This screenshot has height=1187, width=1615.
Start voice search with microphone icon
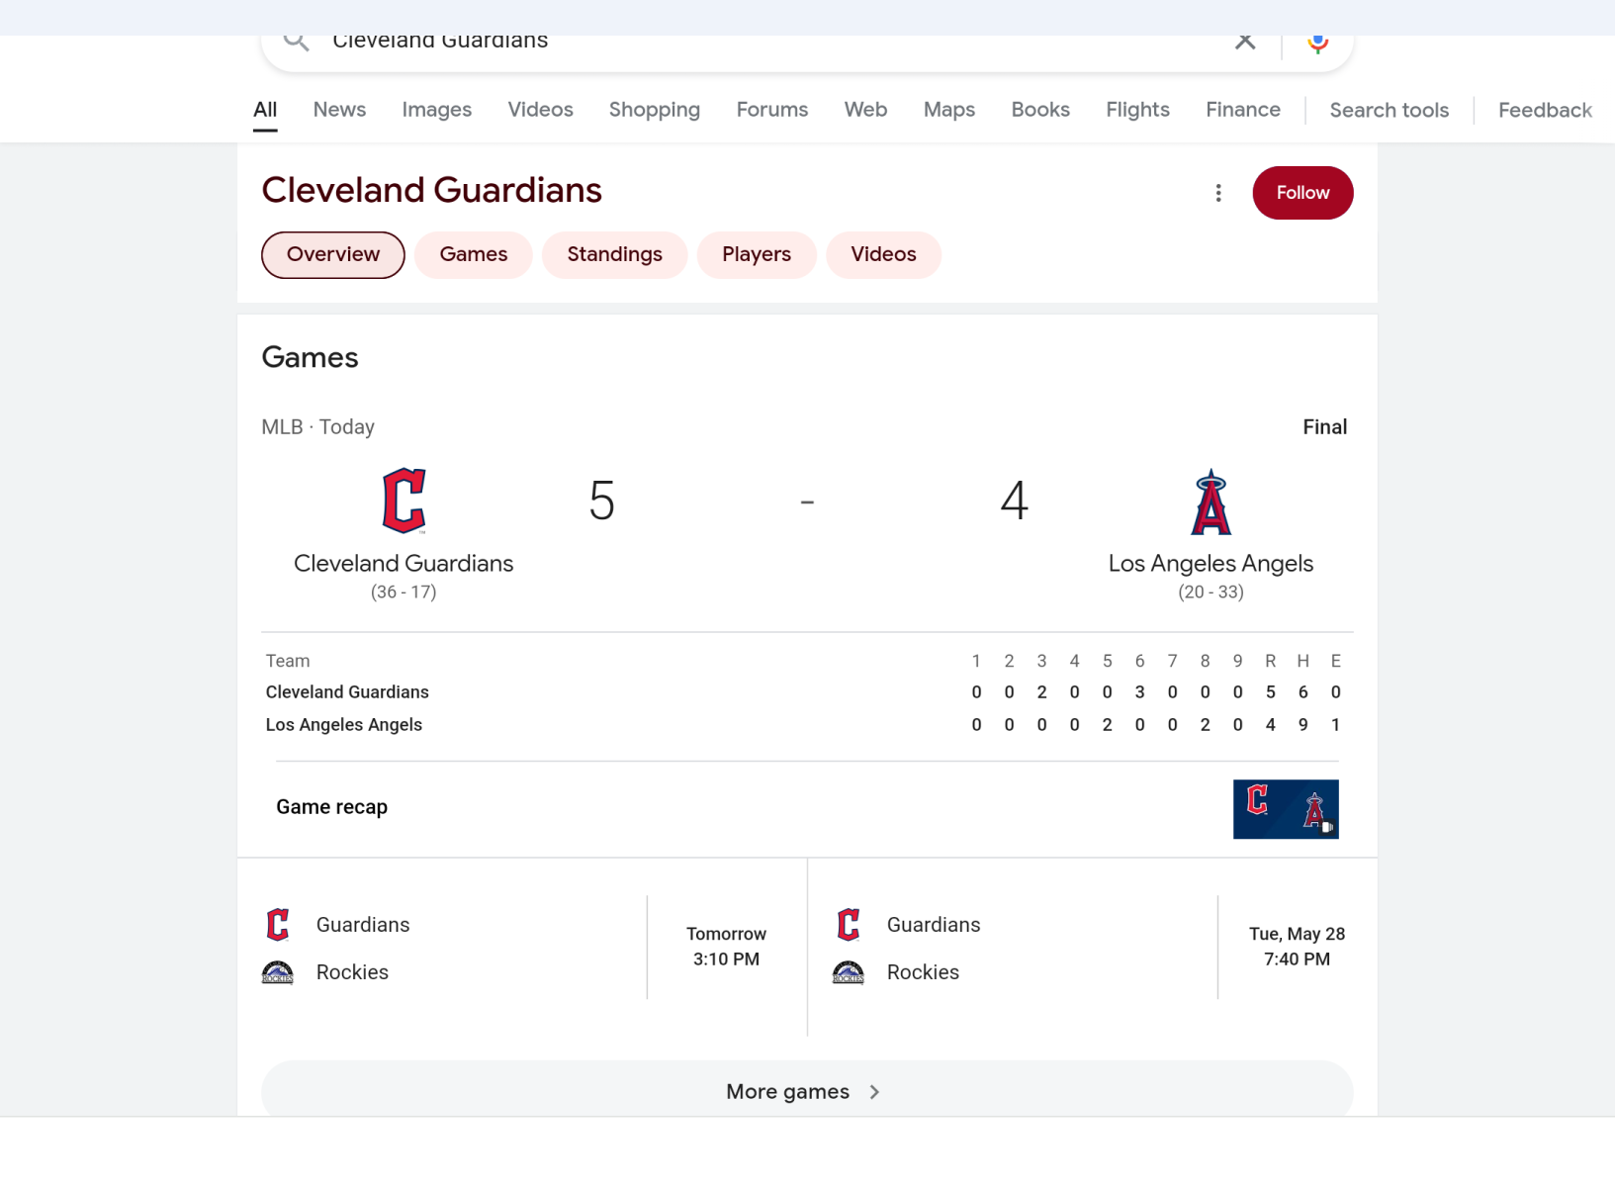(x=1317, y=43)
